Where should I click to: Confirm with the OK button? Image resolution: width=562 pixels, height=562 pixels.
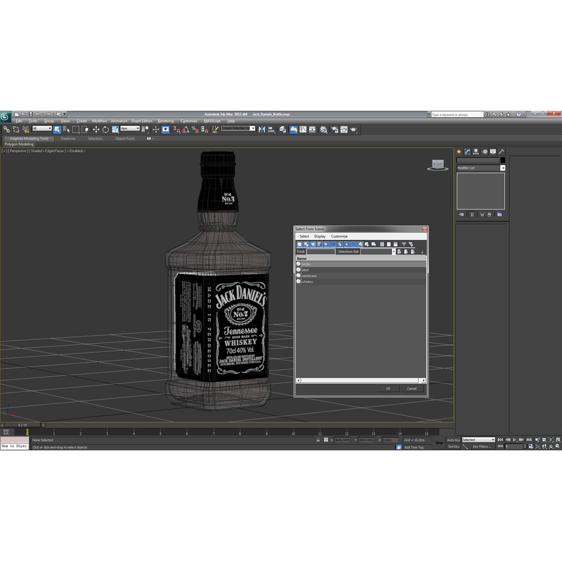pos(388,389)
